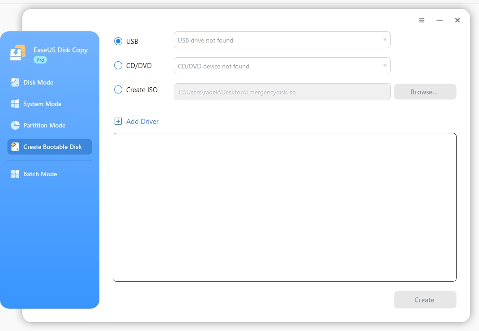The width and height of the screenshot is (479, 331).
Task: Click the Disk Mode sidebar icon
Action: pyautogui.click(x=15, y=82)
